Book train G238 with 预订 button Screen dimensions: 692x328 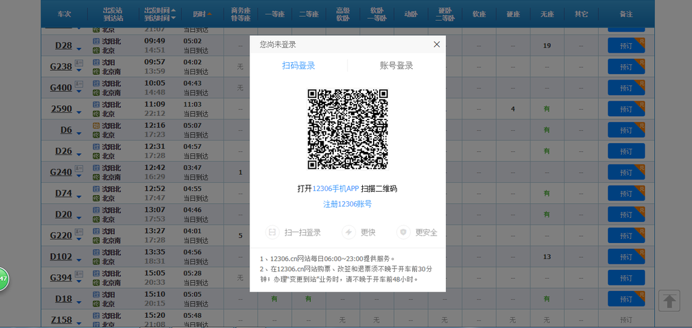click(x=626, y=67)
